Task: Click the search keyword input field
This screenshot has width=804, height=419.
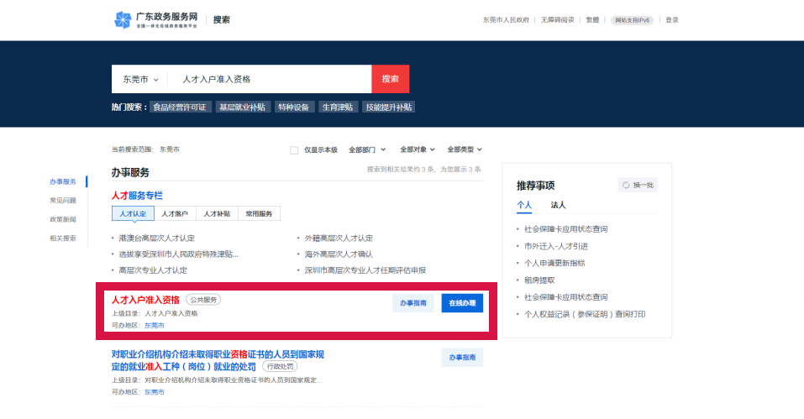Action: (x=269, y=79)
